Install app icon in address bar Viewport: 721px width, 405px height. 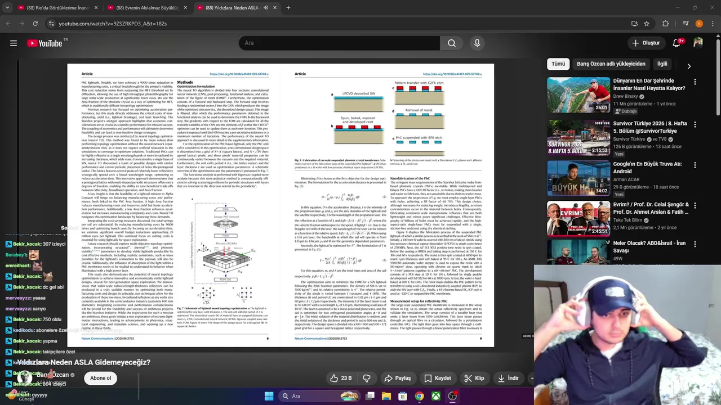click(634, 24)
